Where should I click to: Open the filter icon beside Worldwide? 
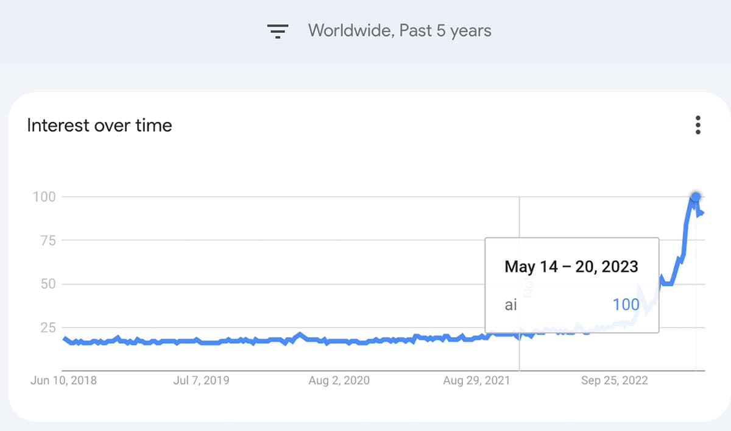(278, 31)
